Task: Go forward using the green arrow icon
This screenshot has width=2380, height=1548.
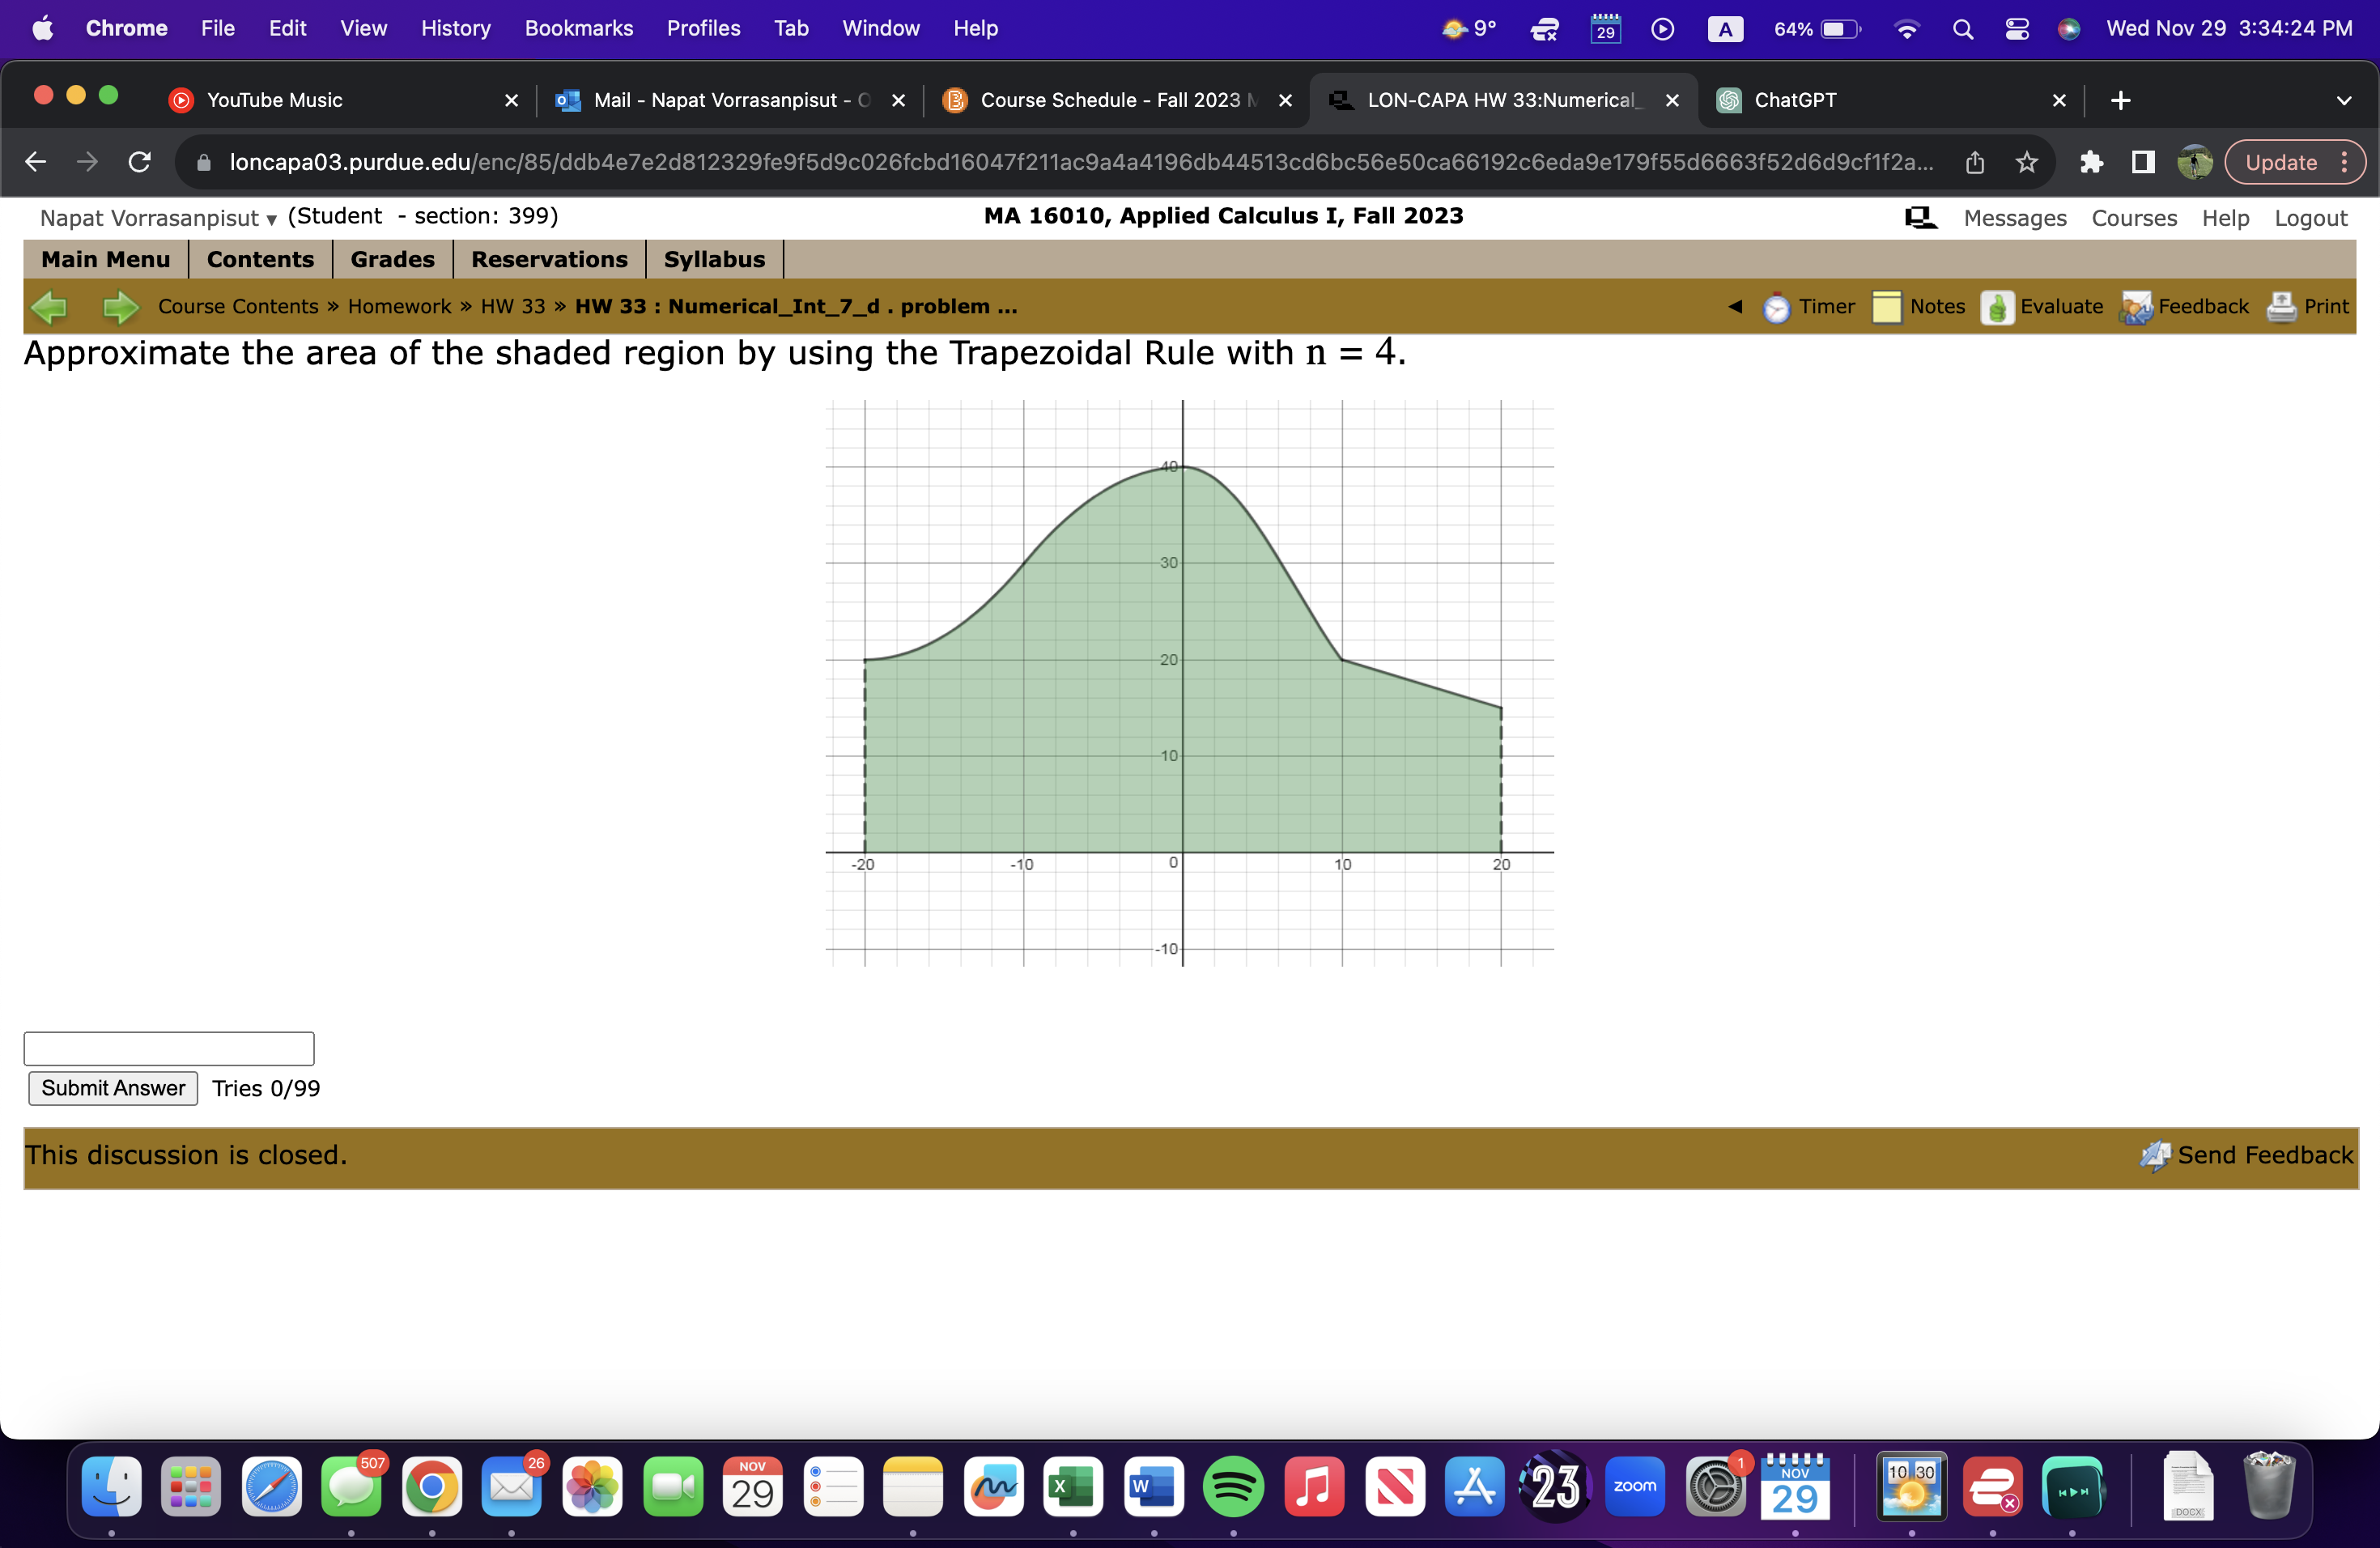Action: (119, 306)
